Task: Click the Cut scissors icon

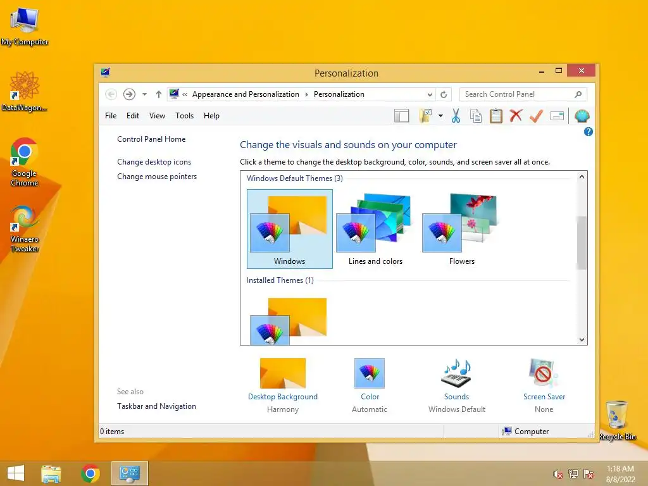Action: 456,116
